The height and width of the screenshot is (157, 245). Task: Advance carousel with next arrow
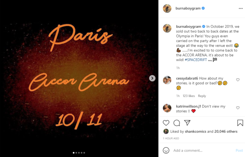point(152,78)
